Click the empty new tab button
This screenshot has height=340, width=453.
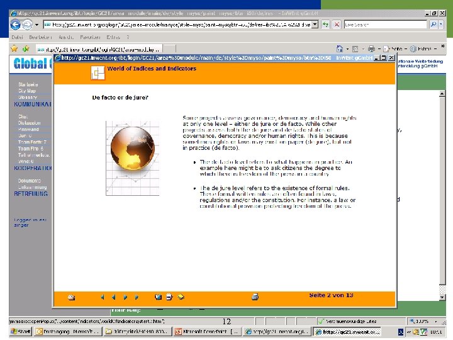coord(169,49)
